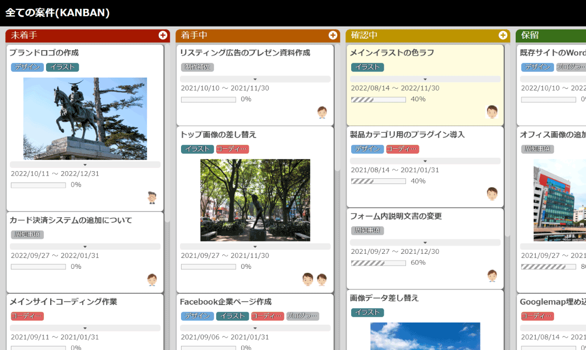Click イラスト tag on トップ画像の差し替え card
The height and width of the screenshot is (350, 586).
[198, 149]
